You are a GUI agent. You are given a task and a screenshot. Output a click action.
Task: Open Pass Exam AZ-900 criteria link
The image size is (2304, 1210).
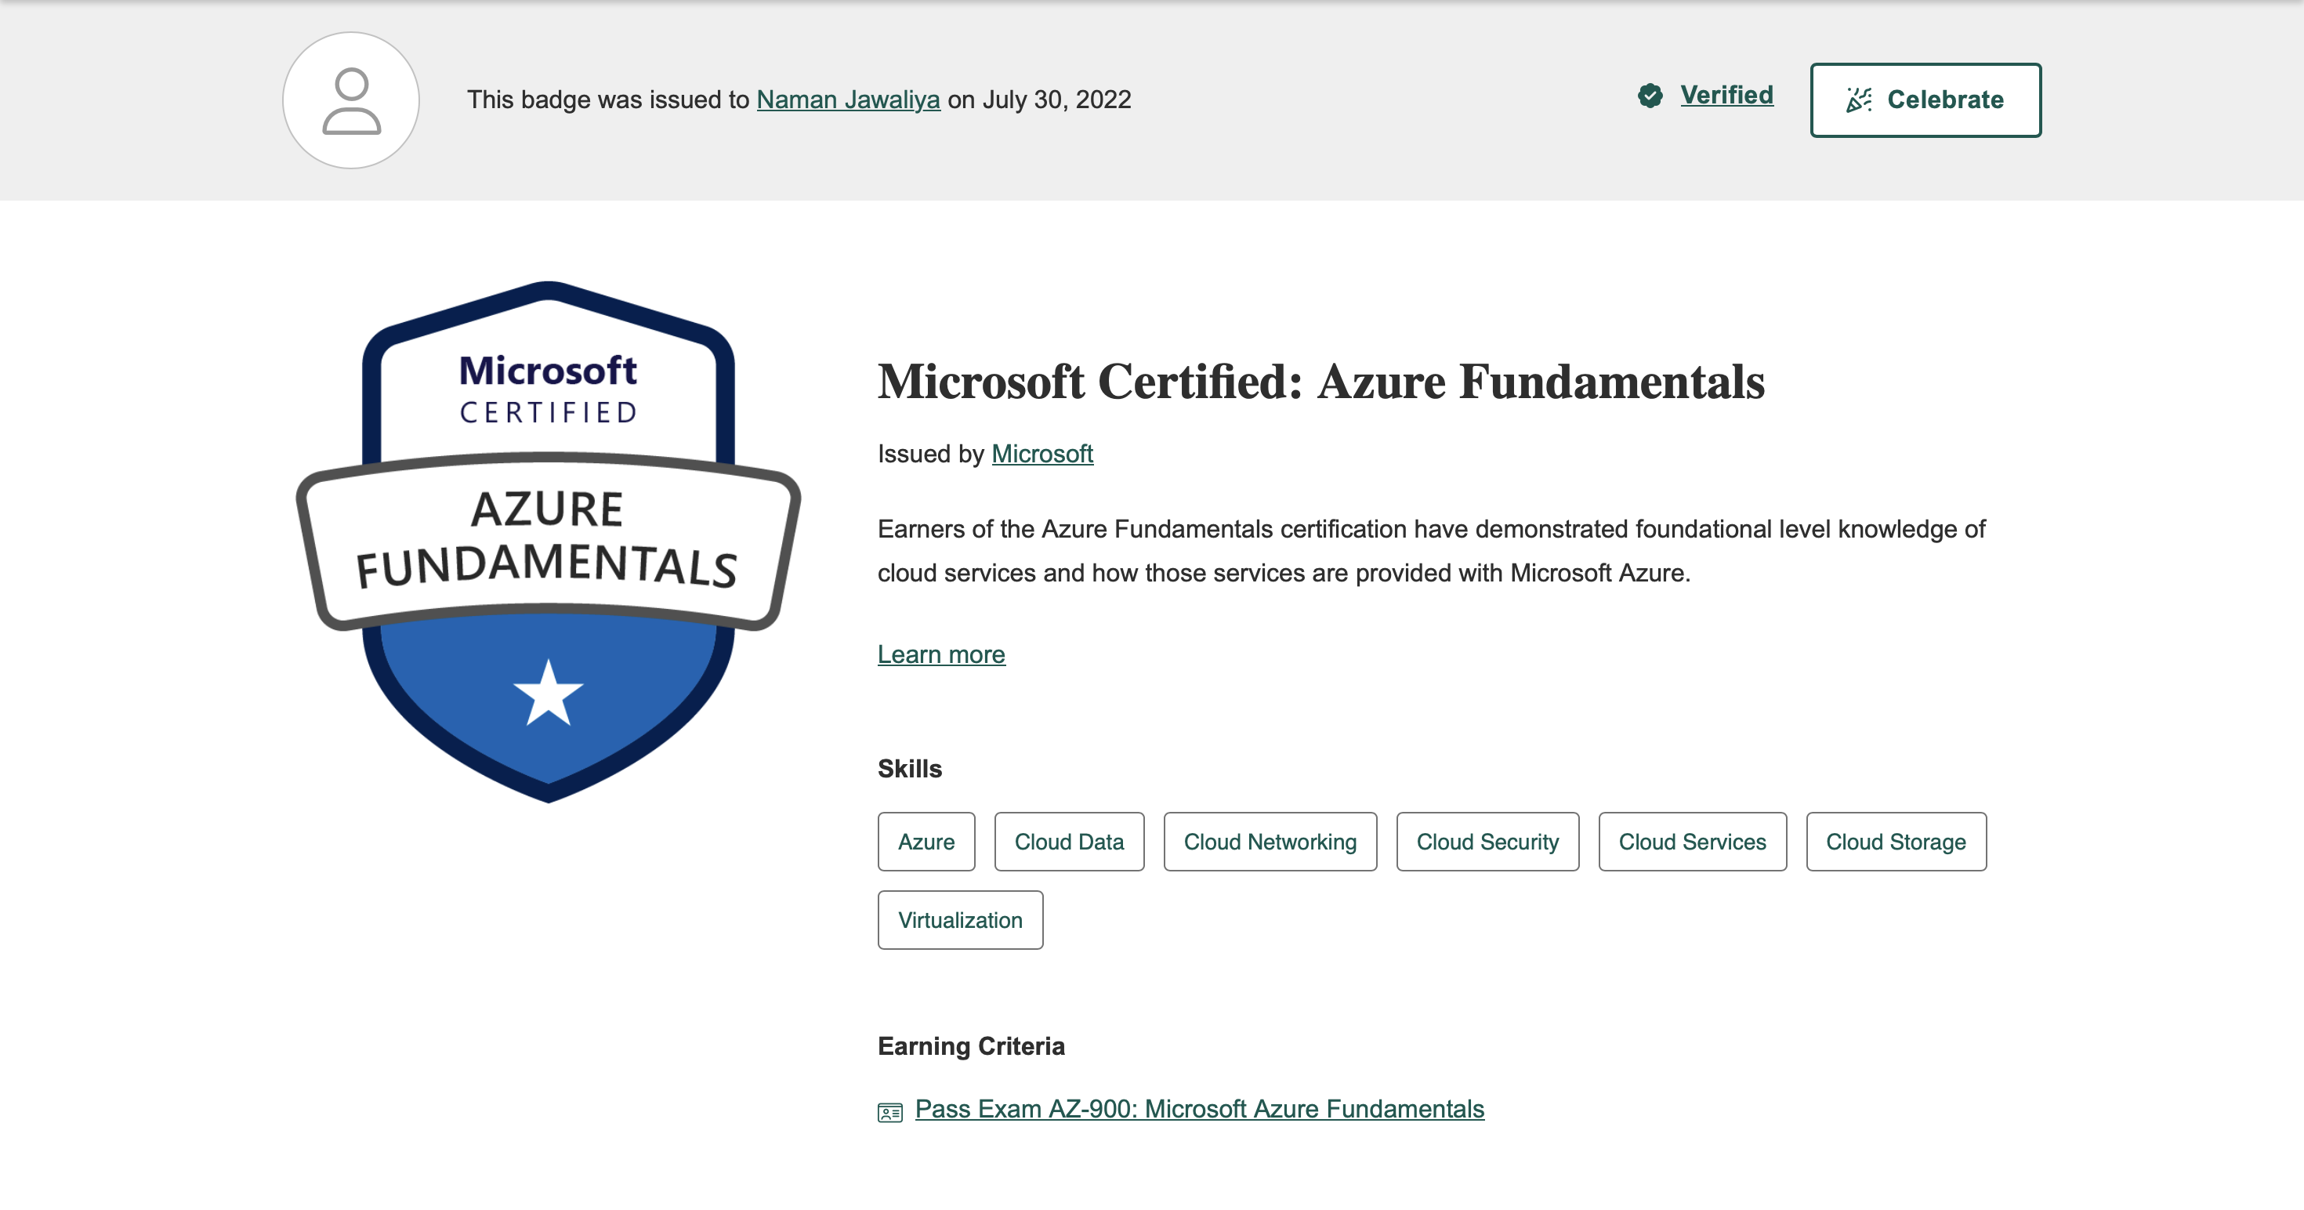coord(1199,1109)
